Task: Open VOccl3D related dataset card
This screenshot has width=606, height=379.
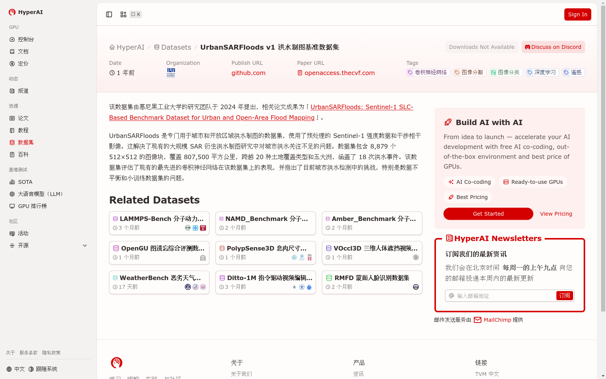Action: [x=372, y=253]
